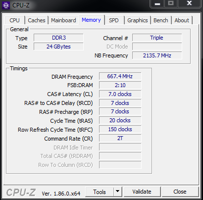Click the NB Frequency 2135.7 MHz value

pos(157,55)
